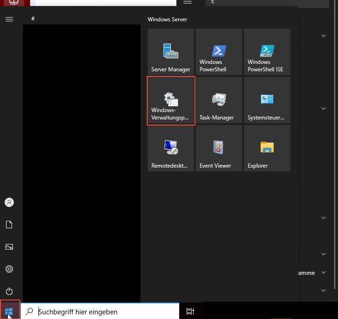Image resolution: width=338 pixels, height=319 pixels.
Task: Expand the chevron next to 'amme' text
Action: 323,272
